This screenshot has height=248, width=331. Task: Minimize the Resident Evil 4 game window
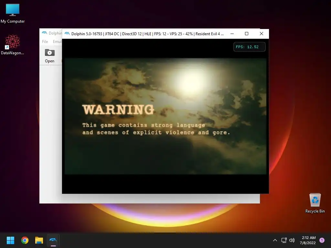(232, 34)
